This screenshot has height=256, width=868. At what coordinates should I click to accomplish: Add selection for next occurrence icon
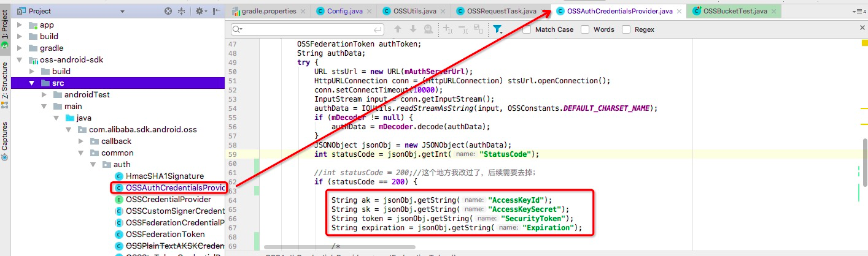448,29
